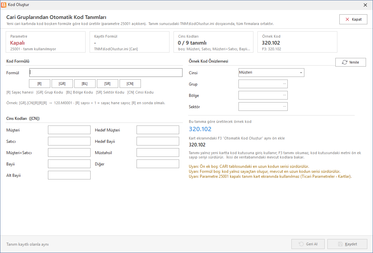This screenshot has width=373, height=253.
Task: Click the Satıcı cins kodu field
Action: 69,141
